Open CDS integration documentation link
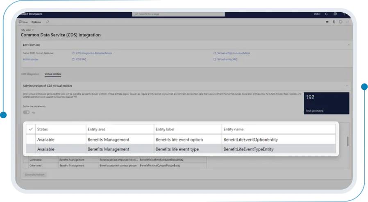The width and height of the screenshot is (368, 202). point(94,53)
